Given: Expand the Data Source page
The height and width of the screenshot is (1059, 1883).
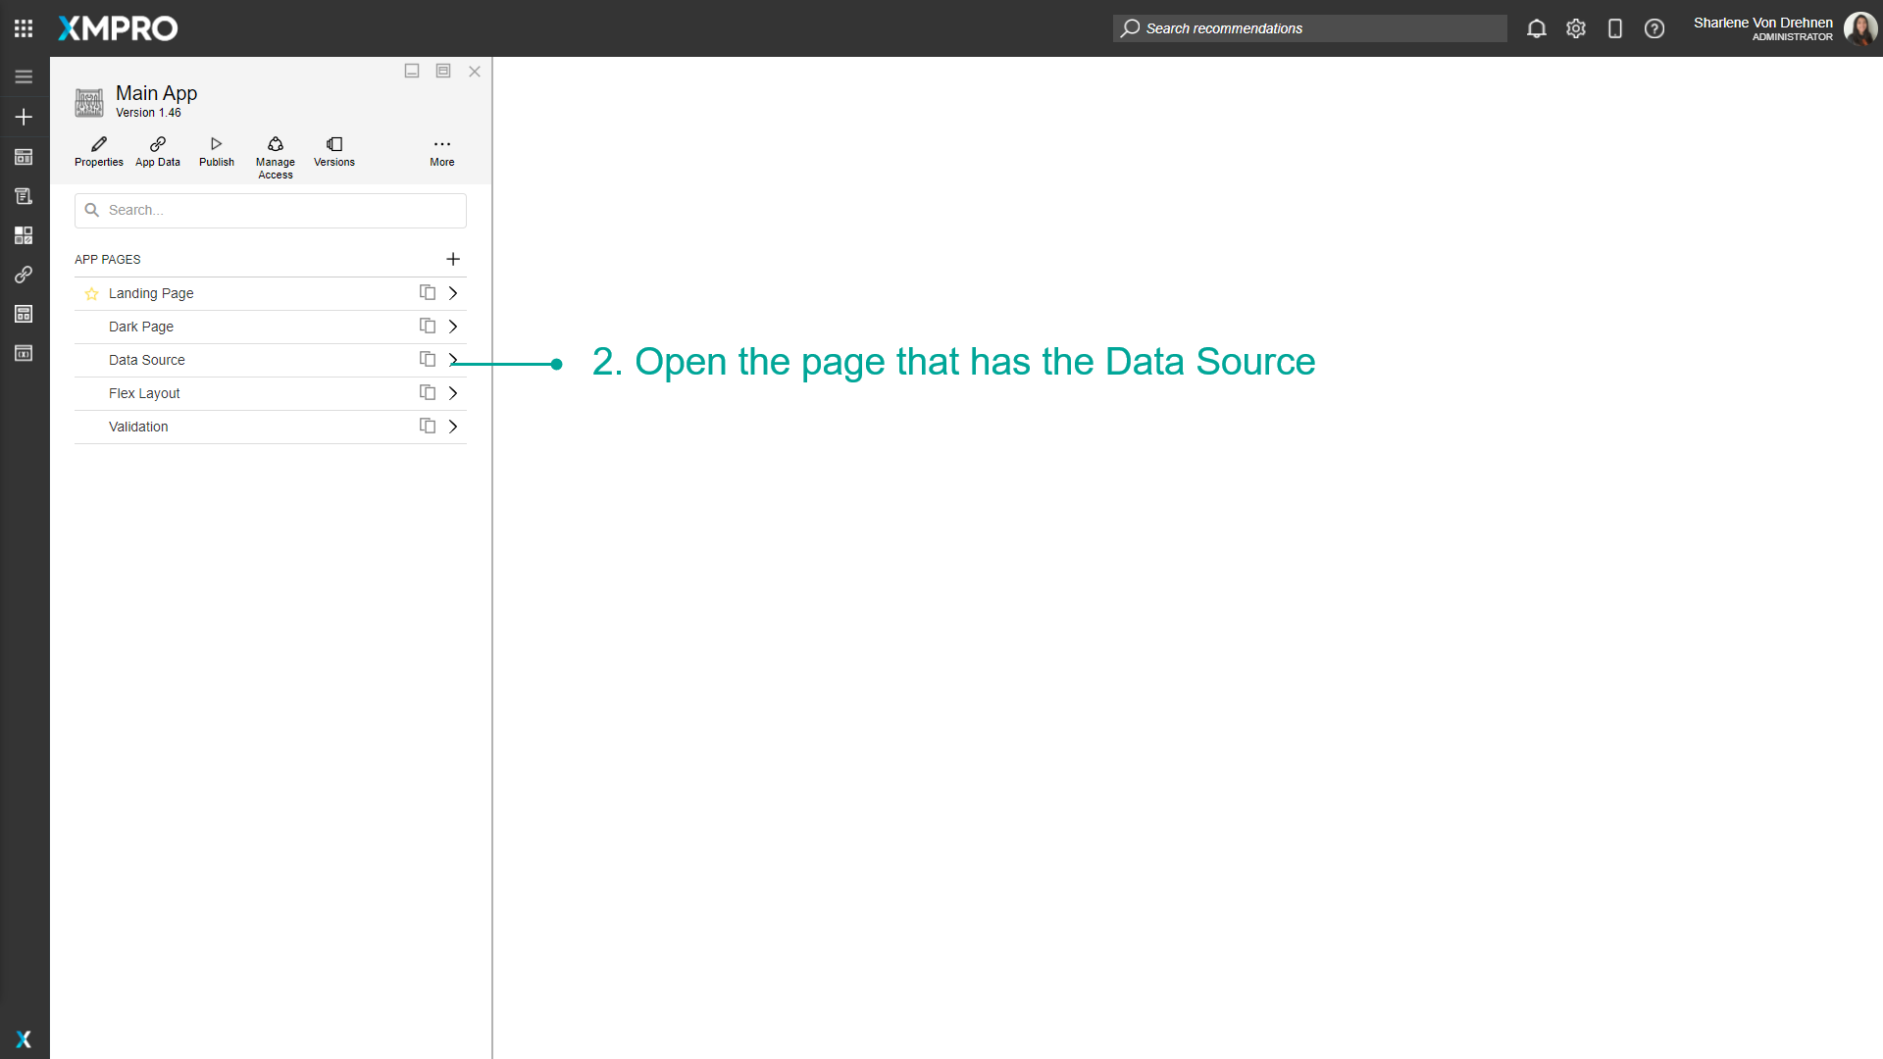Looking at the screenshot, I should 452,359.
